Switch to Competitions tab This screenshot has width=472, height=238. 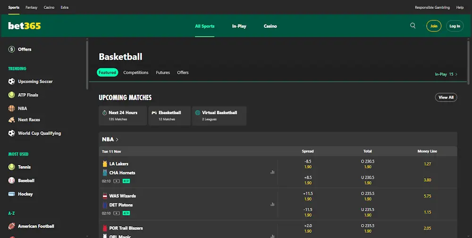(136, 72)
